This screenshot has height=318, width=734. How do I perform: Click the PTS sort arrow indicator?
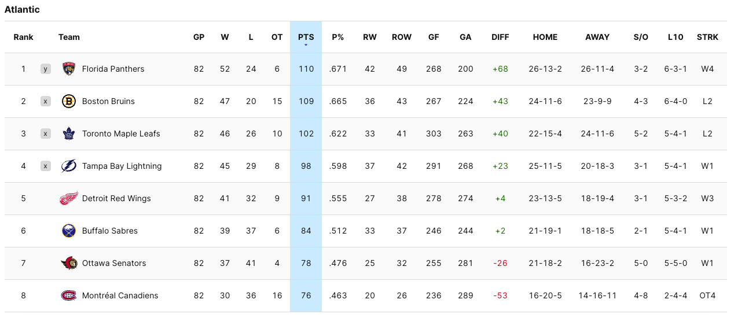click(x=306, y=45)
